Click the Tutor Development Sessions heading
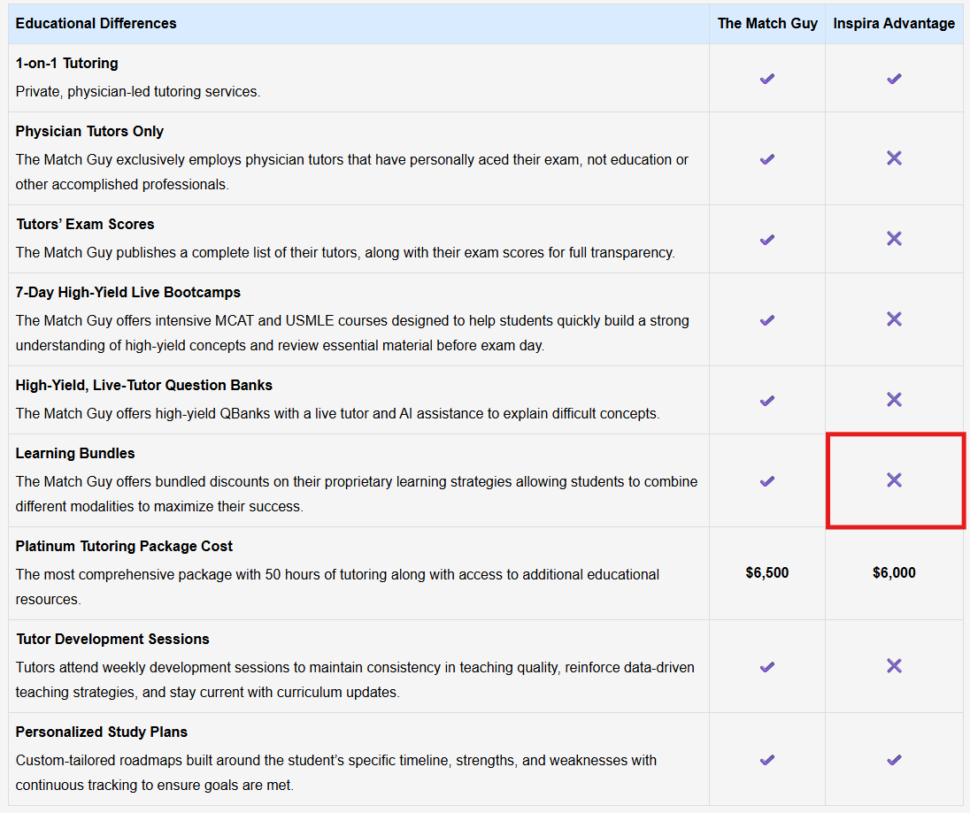Screen dimensions: 970x813 [x=112, y=639]
